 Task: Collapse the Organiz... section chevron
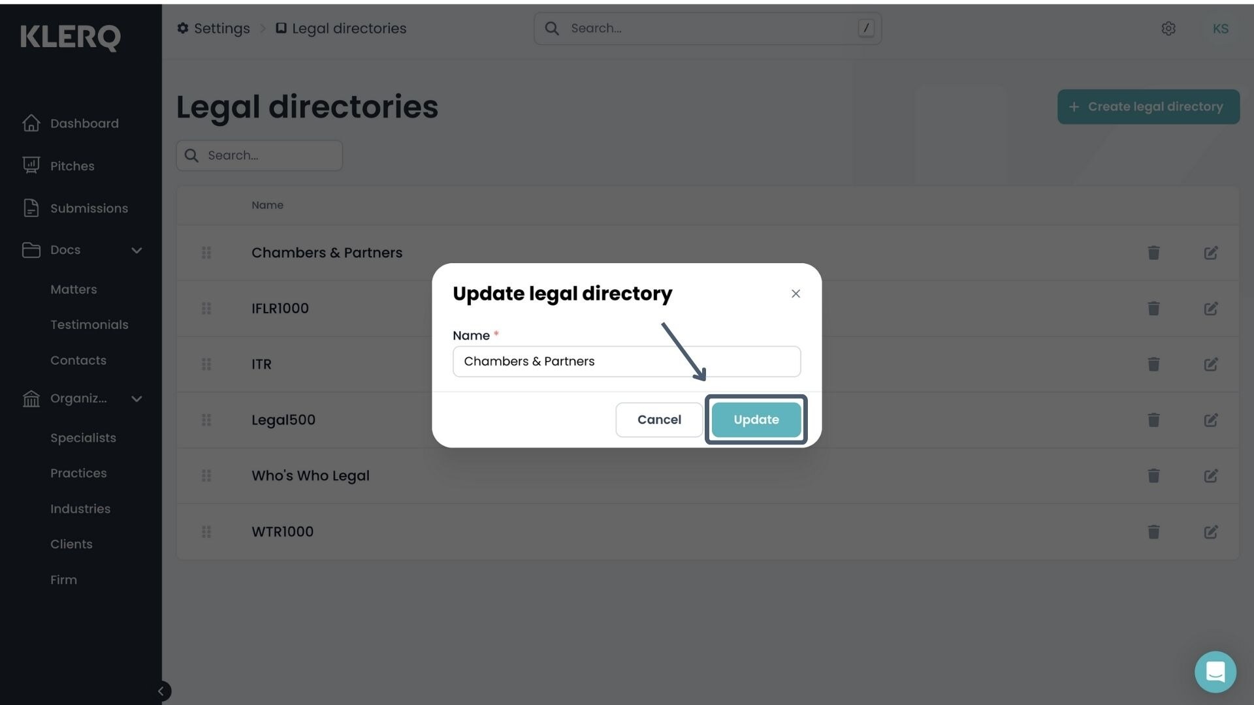click(137, 398)
